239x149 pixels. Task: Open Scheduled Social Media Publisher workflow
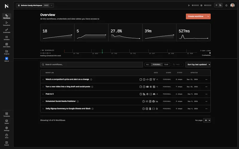point(61,101)
